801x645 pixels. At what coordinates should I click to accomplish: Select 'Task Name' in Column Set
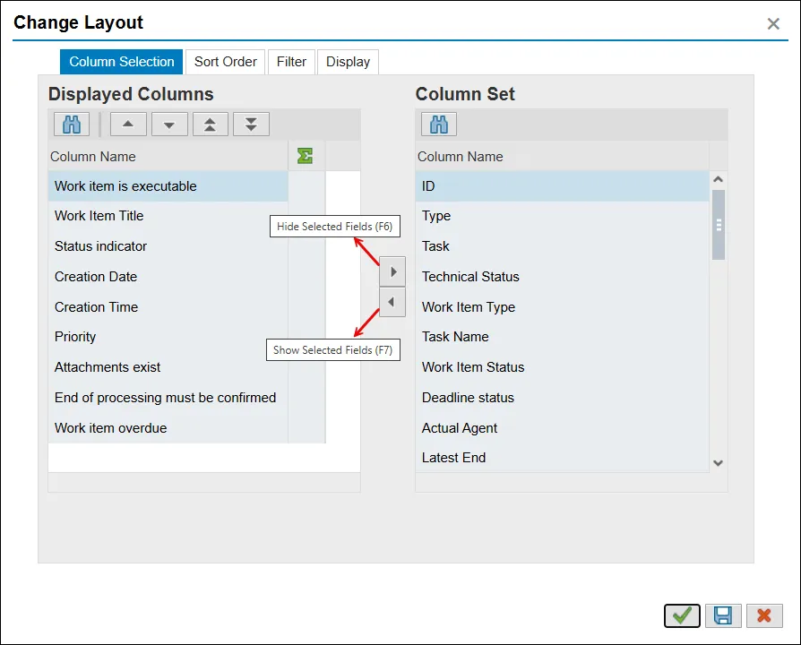tap(562, 337)
